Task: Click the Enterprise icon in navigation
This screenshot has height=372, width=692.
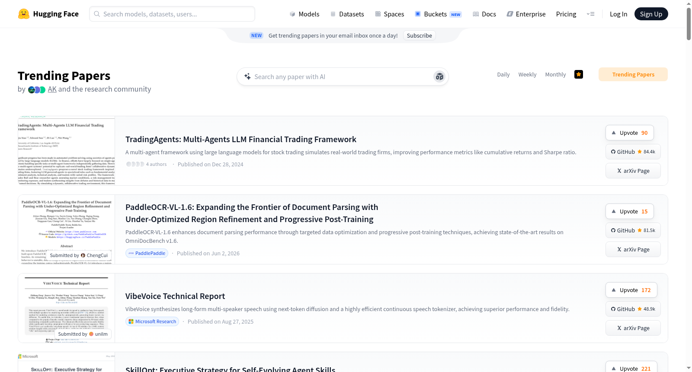Action: pyautogui.click(x=510, y=14)
